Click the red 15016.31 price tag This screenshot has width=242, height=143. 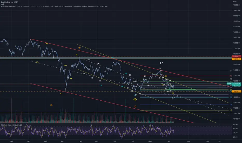pos(237,57)
